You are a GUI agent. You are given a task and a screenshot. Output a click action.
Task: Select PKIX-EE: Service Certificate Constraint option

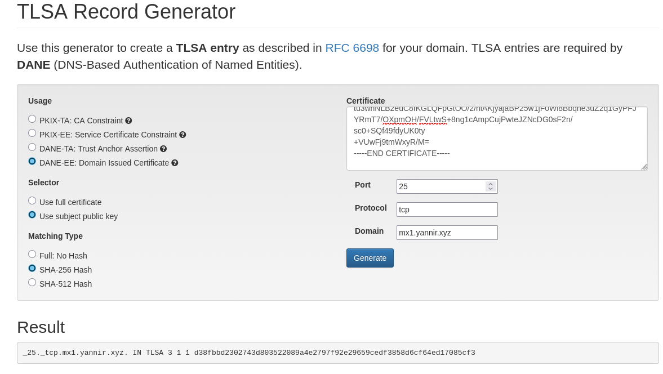(x=32, y=133)
